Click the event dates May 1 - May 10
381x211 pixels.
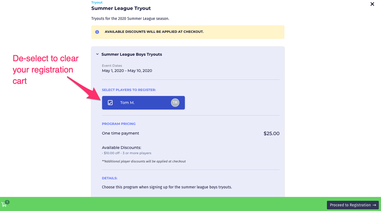[127, 71]
